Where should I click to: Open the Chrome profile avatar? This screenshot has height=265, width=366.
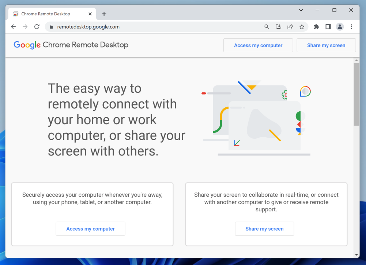coord(340,27)
